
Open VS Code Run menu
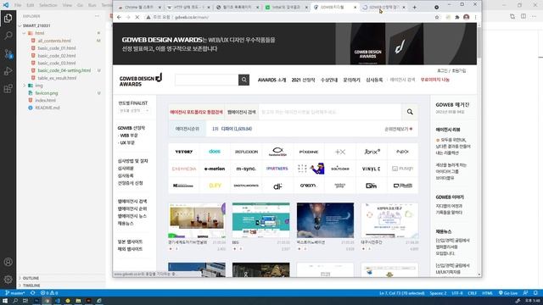coord(92,5)
